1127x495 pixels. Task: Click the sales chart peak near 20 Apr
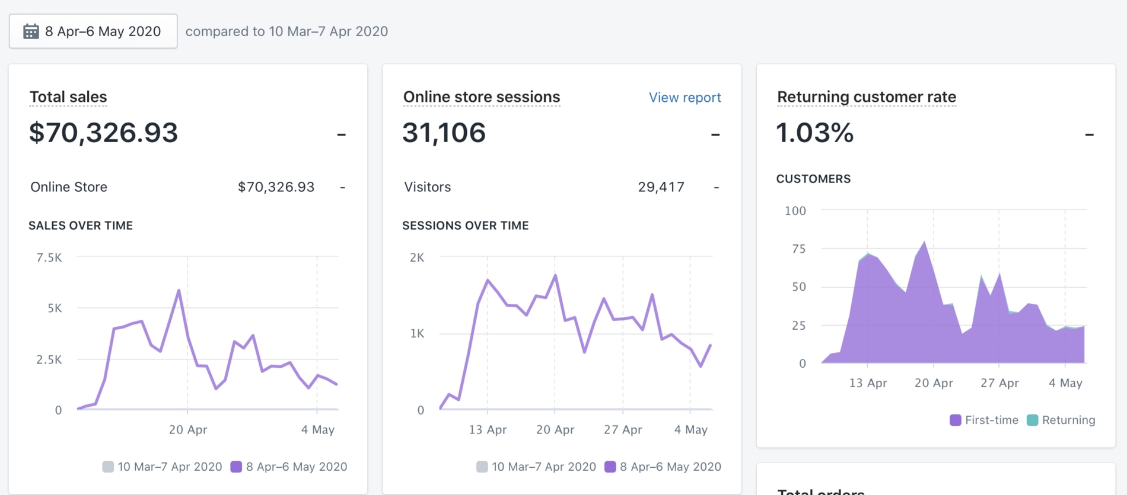tap(179, 290)
